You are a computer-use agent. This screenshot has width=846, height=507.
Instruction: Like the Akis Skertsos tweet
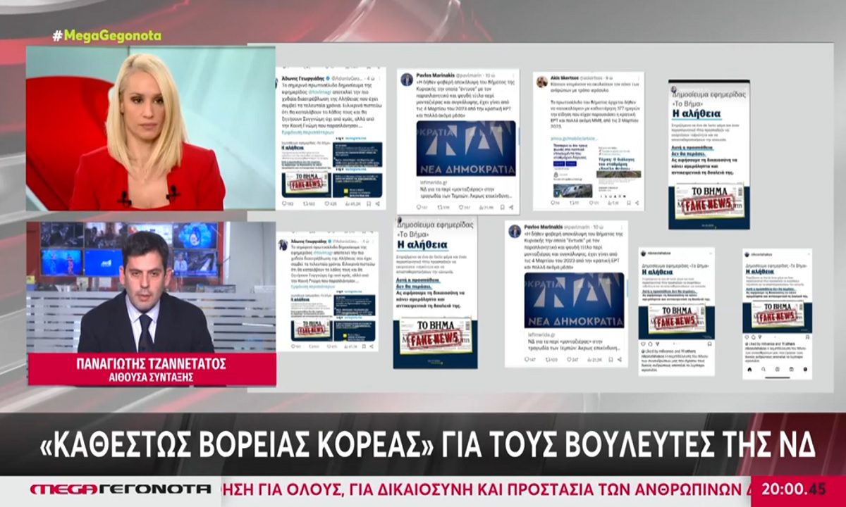tap(592, 204)
